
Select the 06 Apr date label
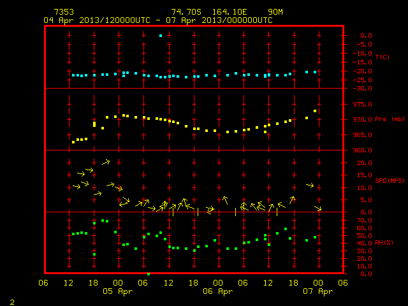[x=218, y=291]
